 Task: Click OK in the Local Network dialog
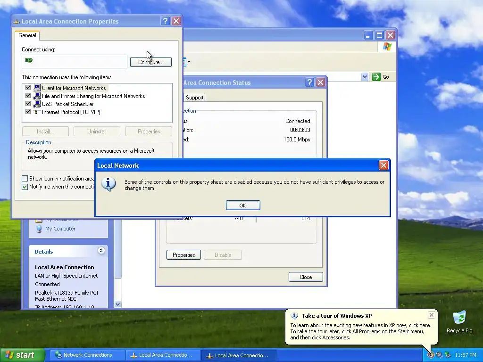click(243, 206)
